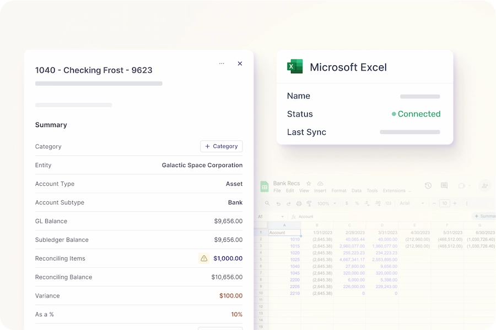Open the A1 name box dropdown

283,217
